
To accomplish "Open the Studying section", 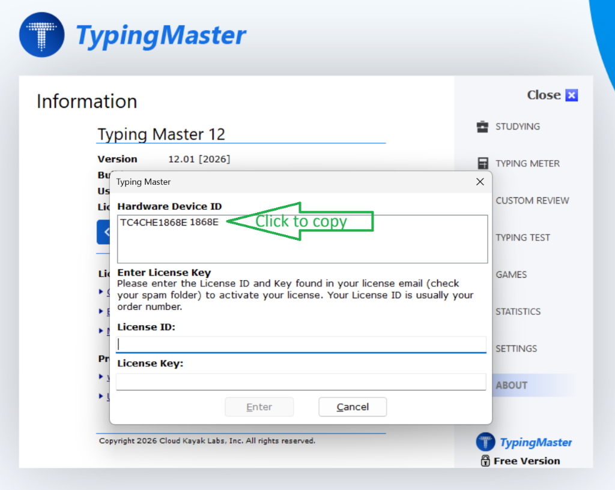I will (517, 127).
